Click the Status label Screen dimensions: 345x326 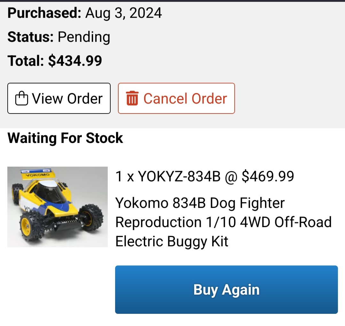[x=31, y=37]
